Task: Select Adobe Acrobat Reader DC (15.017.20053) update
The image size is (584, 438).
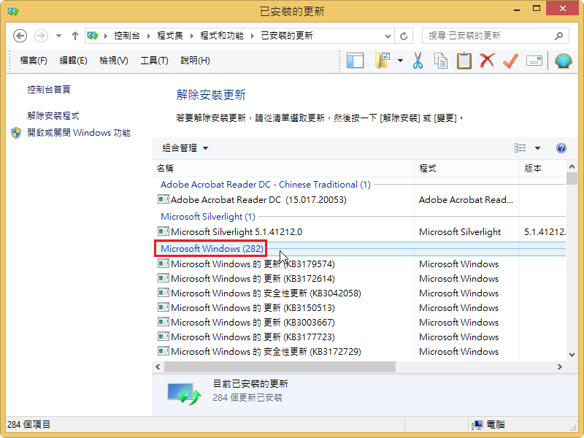Action: (258, 199)
